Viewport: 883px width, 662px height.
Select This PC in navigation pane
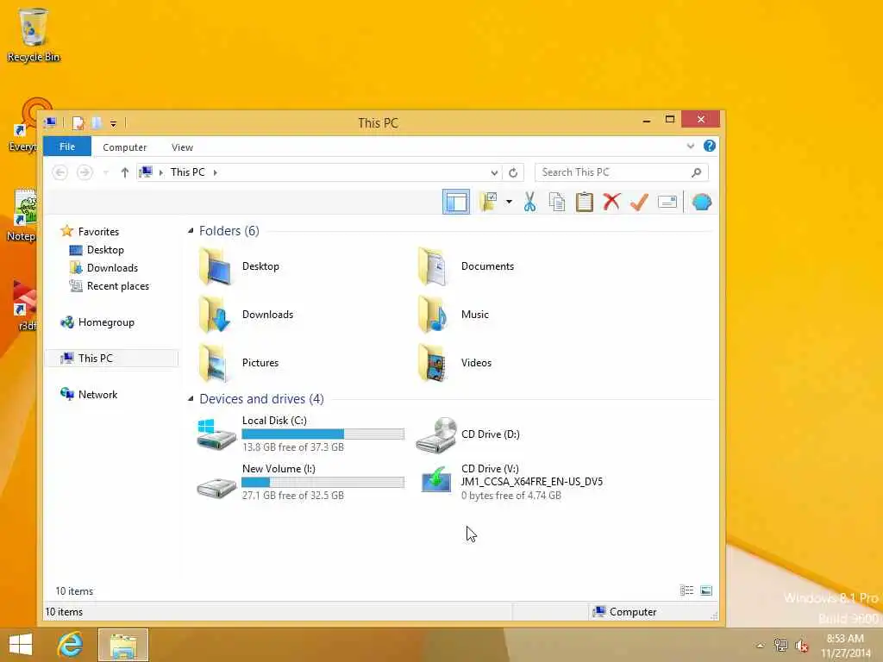pyautogui.click(x=111, y=358)
